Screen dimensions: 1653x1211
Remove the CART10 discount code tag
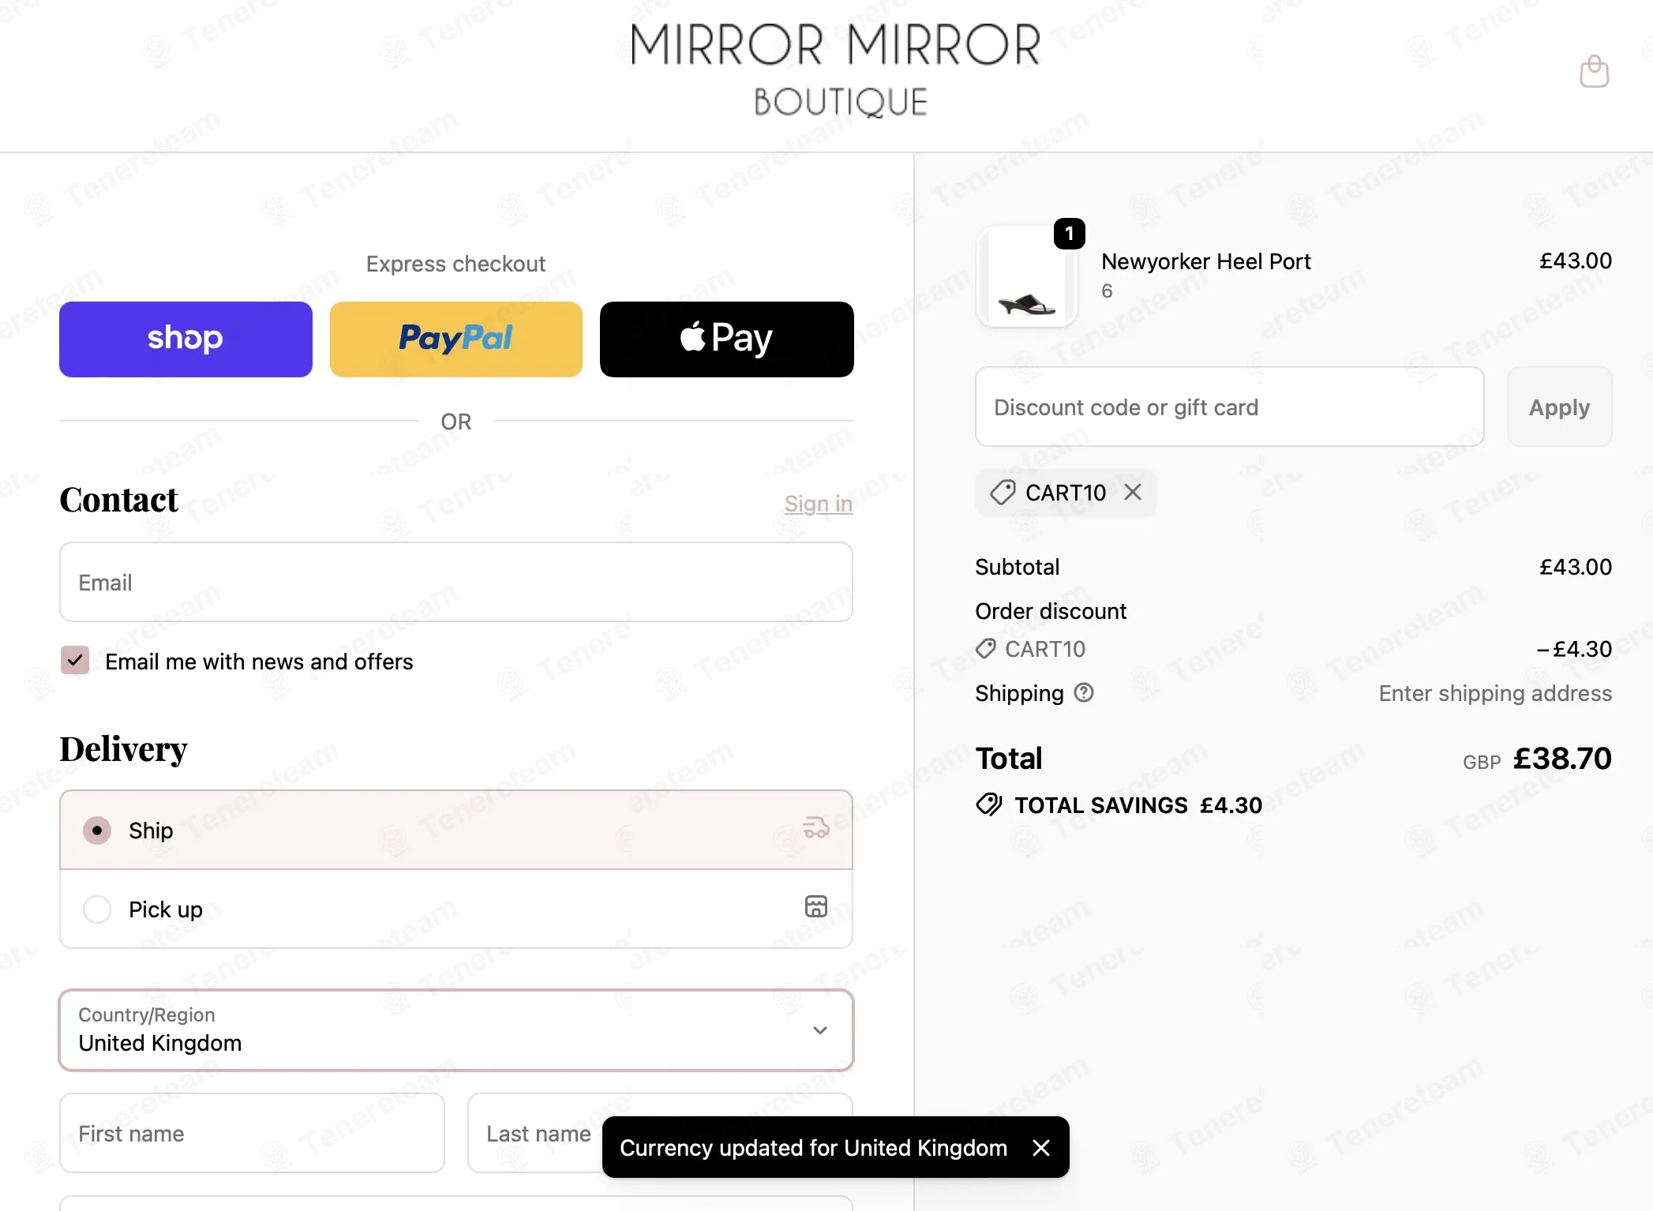pyautogui.click(x=1133, y=493)
